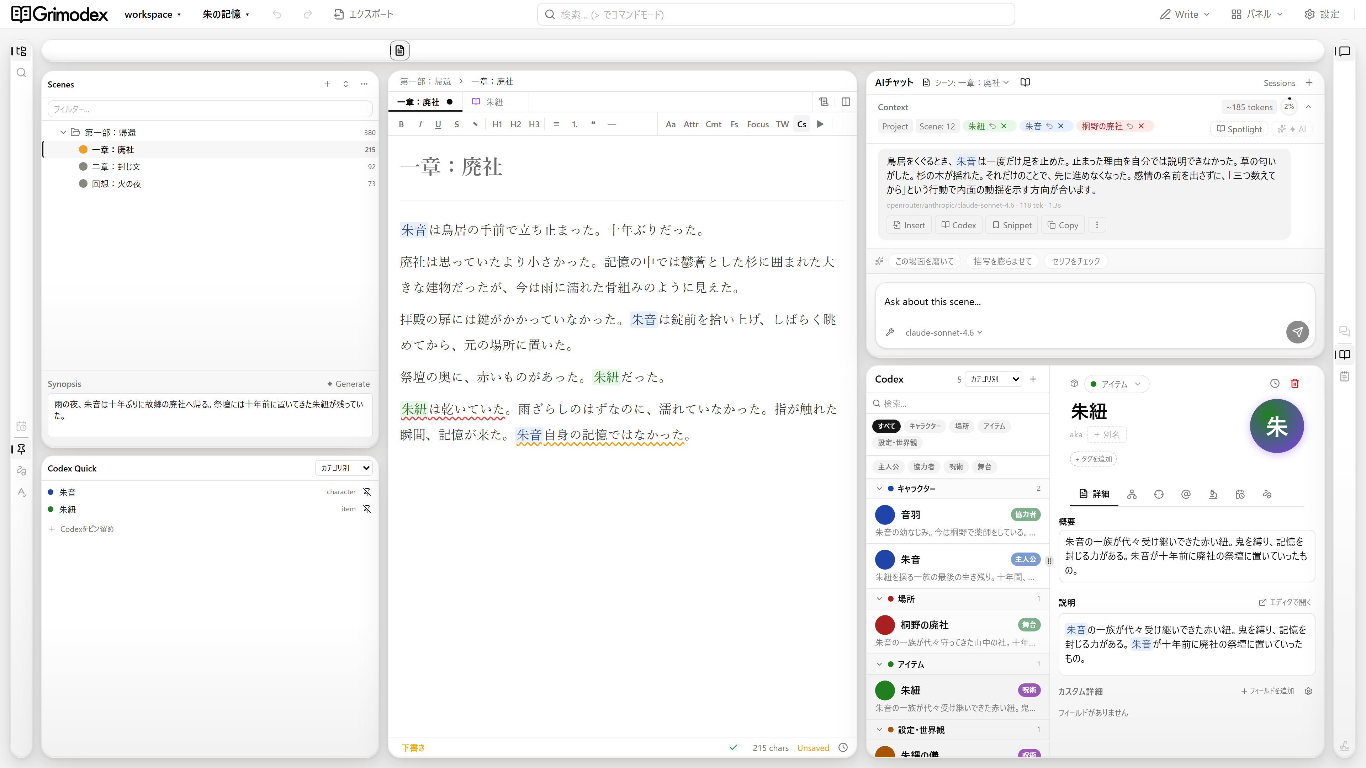This screenshot has width=1366, height=768.
Task: Collapse the 第一部：帰還 folder
Action: pos(63,132)
